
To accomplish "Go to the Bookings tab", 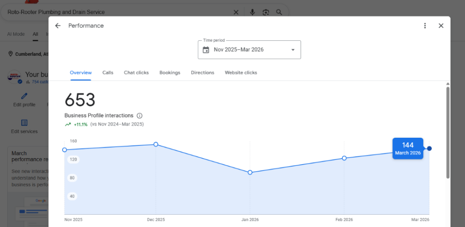I will click(170, 72).
